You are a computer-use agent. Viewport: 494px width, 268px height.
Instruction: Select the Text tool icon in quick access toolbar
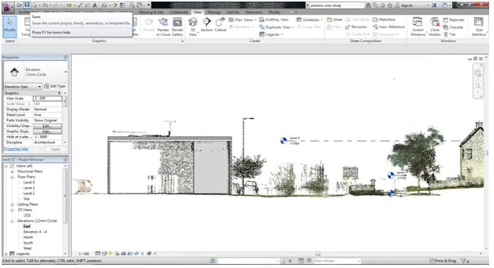point(94,6)
